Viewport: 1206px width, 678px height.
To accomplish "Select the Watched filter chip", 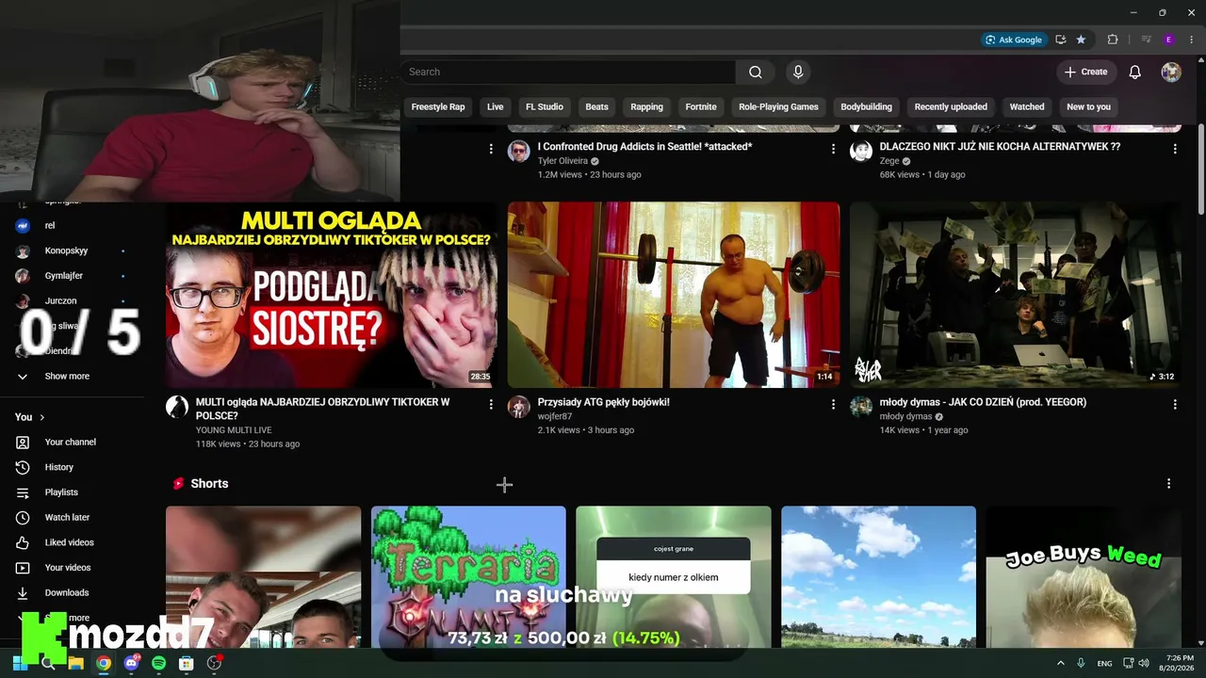I will pos(1027,107).
